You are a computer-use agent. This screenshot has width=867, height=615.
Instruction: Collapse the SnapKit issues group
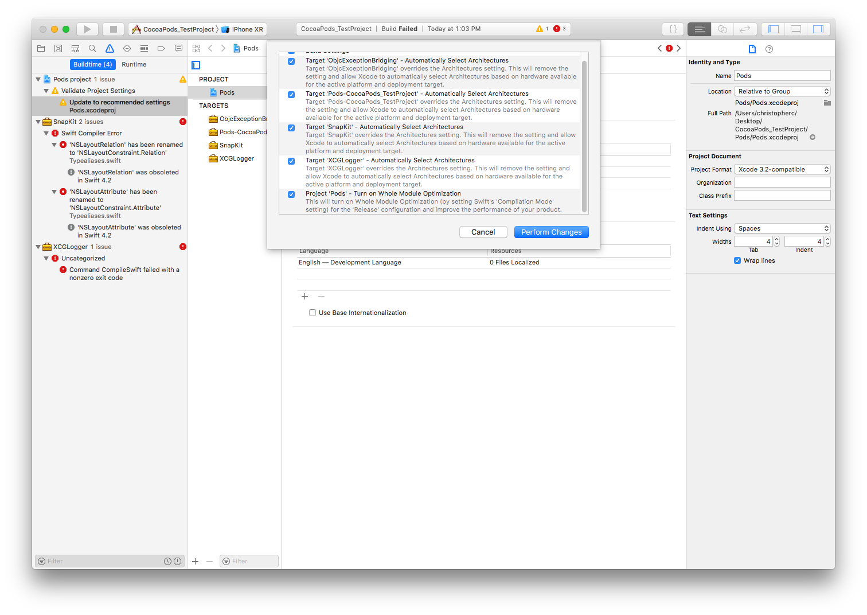pyautogui.click(x=38, y=122)
